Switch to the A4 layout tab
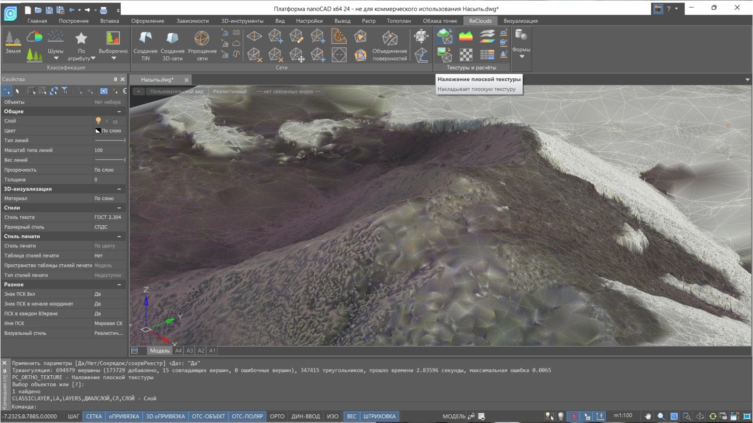This screenshot has width=753, height=423. coord(179,351)
